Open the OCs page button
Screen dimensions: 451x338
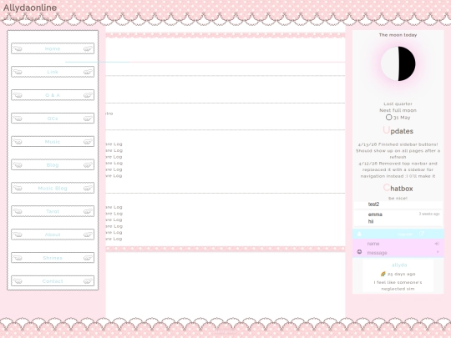[x=53, y=119]
